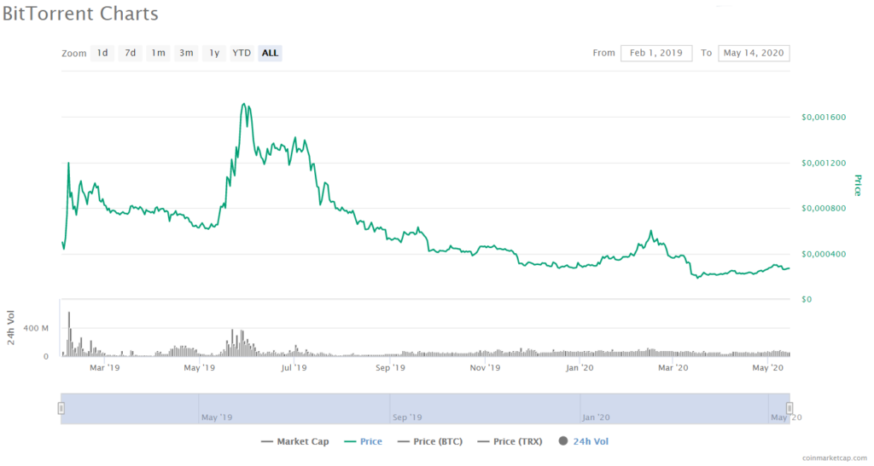Screen dimensions: 874x466
Task: Click the $0,000400 price axis label
Action: [x=824, y=254]
